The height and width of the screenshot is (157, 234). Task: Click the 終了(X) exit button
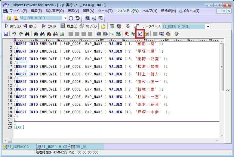tap(88, 26)
